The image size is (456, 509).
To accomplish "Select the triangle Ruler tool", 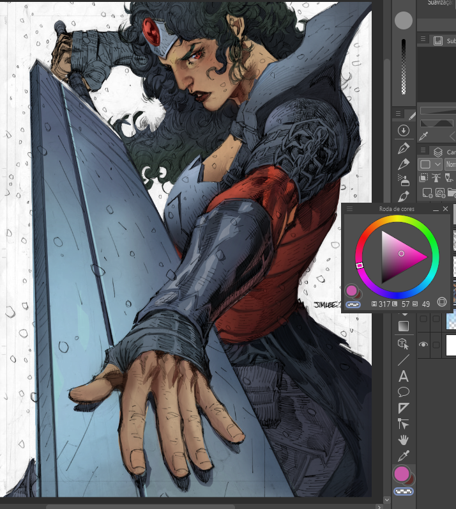I will pos(404,408).
